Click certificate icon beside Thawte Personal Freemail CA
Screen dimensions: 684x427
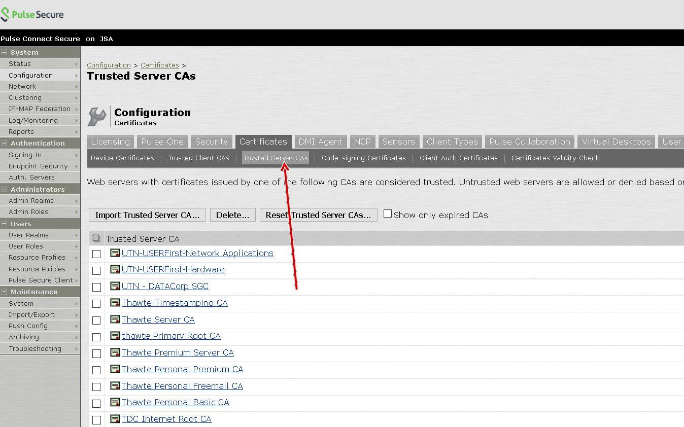pyautogui.click(x=115, y=386)
